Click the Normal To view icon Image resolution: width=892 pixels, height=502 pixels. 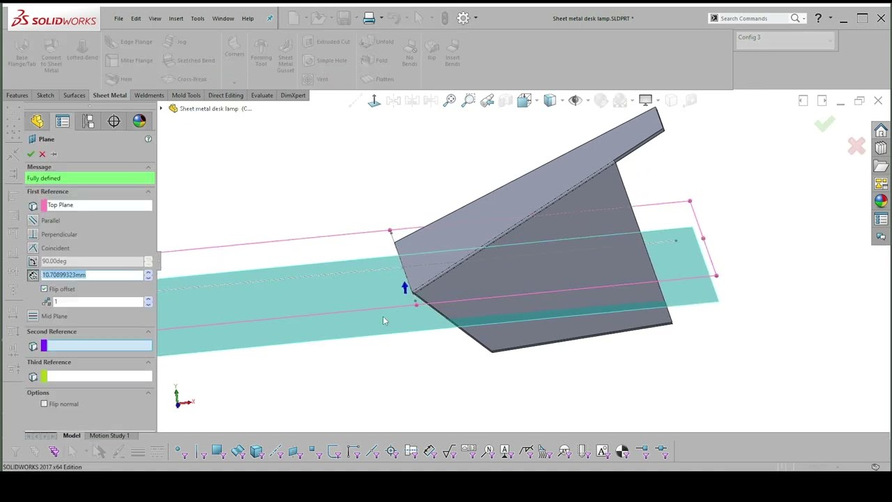[x=374, y=101]
